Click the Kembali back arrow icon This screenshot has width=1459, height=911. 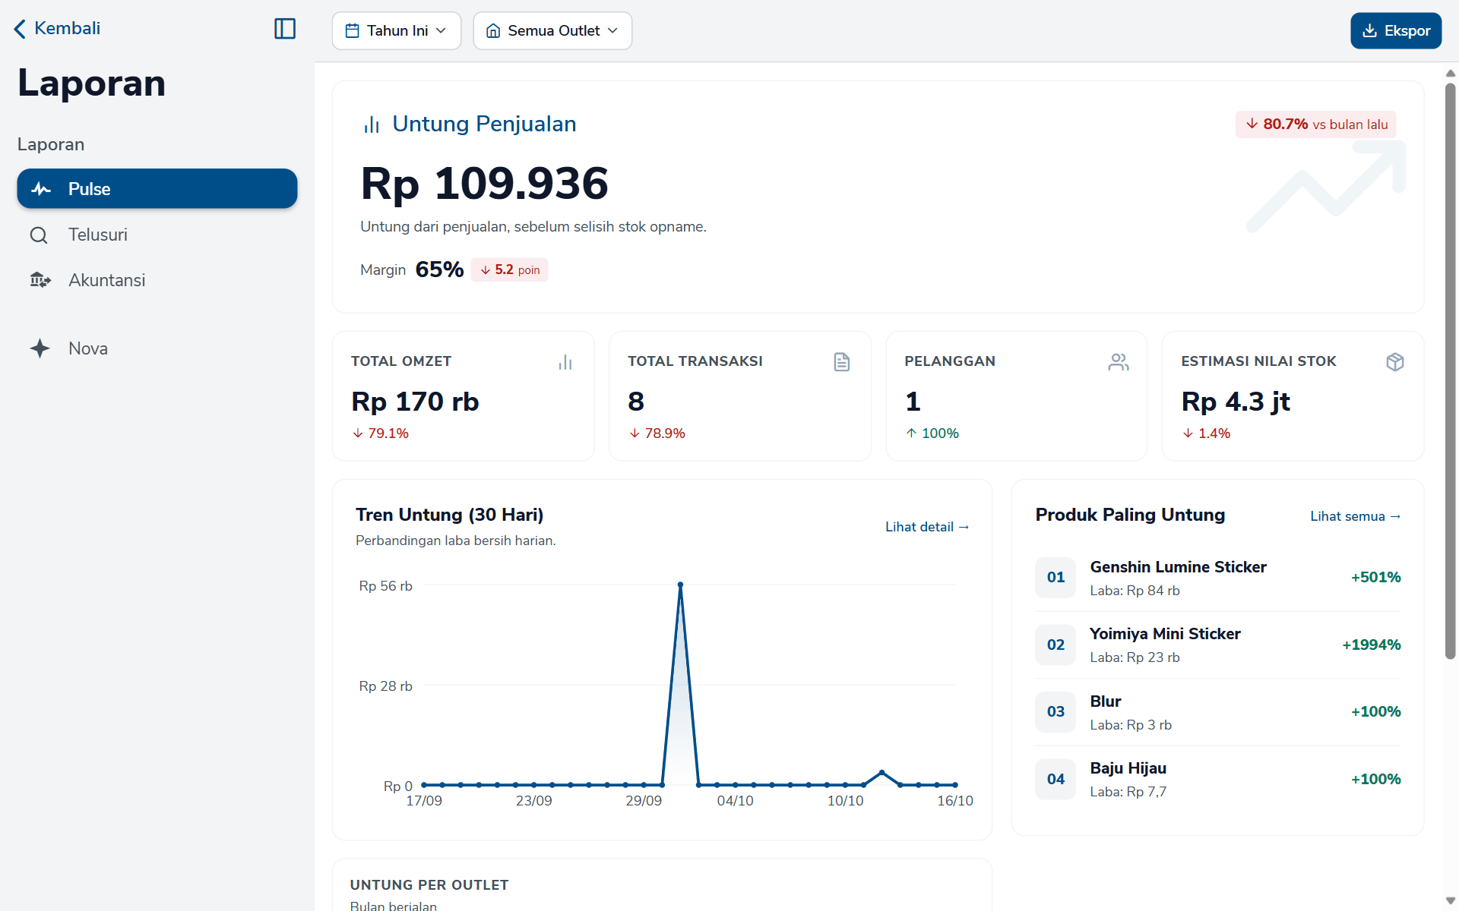click(x=20, y=29)
